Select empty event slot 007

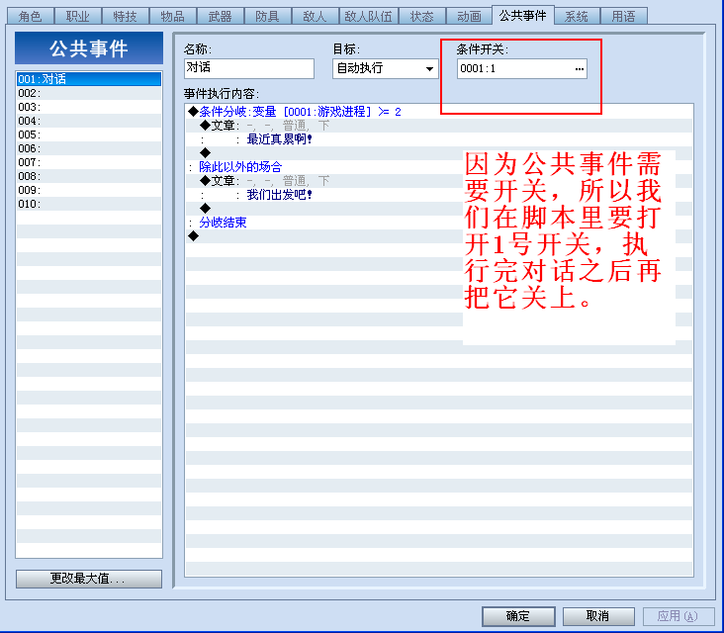(89, 162)
